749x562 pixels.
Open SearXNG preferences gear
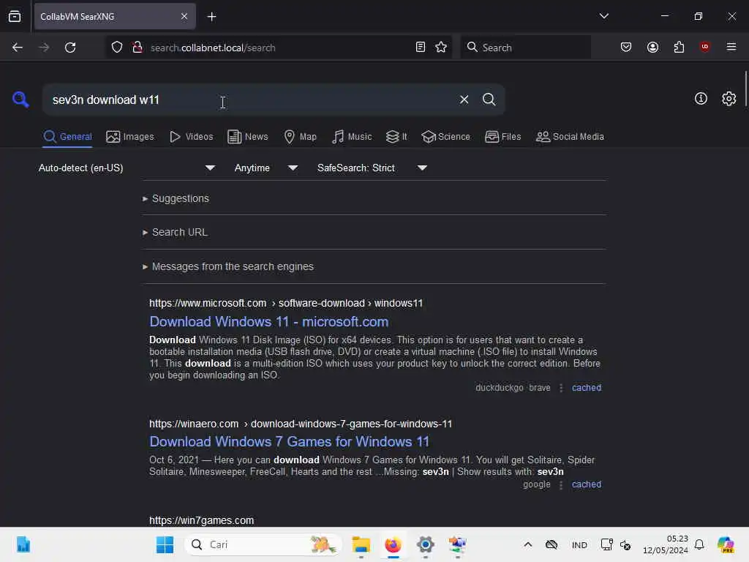click(729, 99)
